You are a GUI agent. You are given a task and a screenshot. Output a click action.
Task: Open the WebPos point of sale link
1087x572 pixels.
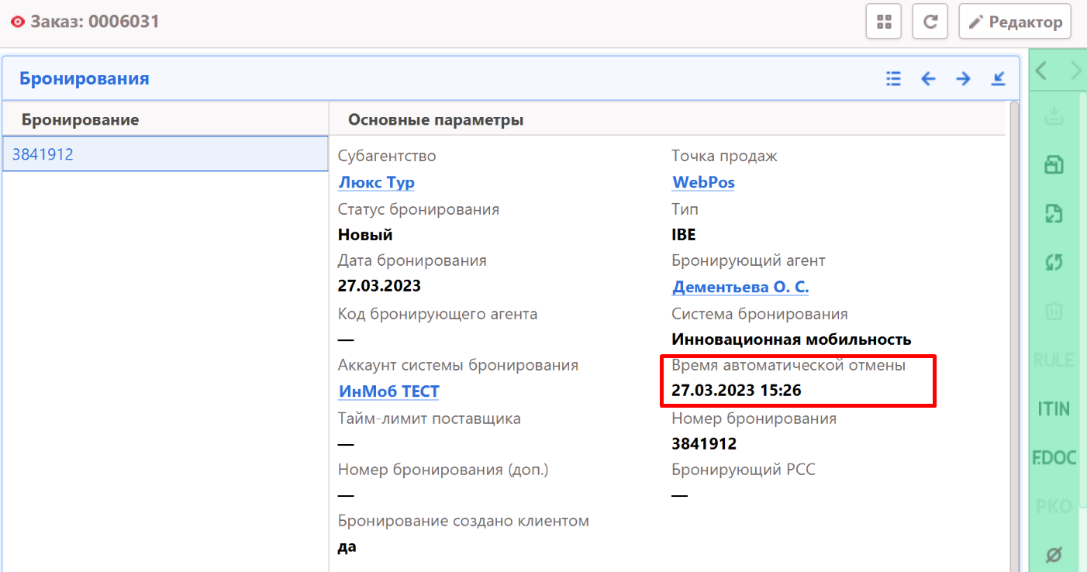pyautogui.click(x=703, y=183)
